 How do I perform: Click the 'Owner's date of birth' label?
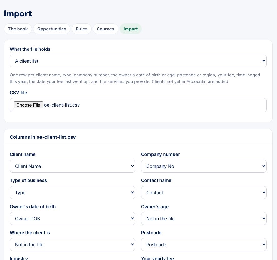tap(33, 207)
